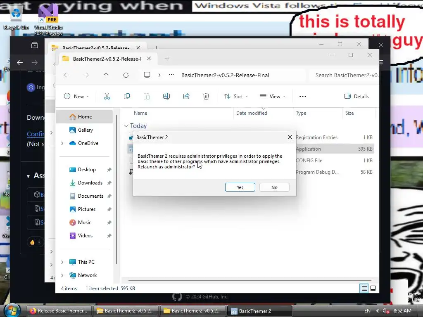Image resolution: width=423 pixels, height=317 pixels.
Task: Expand the Network tree node
Action: pos(62,275)
